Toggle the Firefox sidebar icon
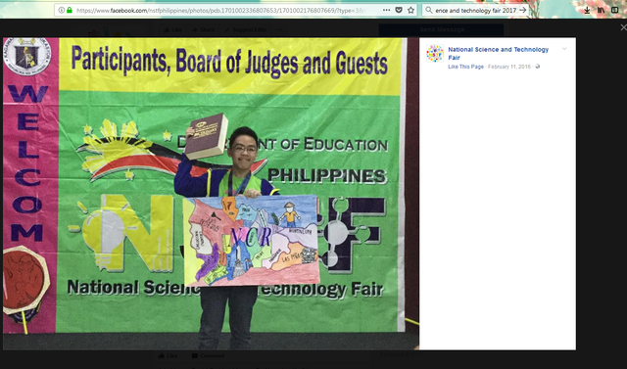Viewport: 627px width, 369px height. point(615,11)
